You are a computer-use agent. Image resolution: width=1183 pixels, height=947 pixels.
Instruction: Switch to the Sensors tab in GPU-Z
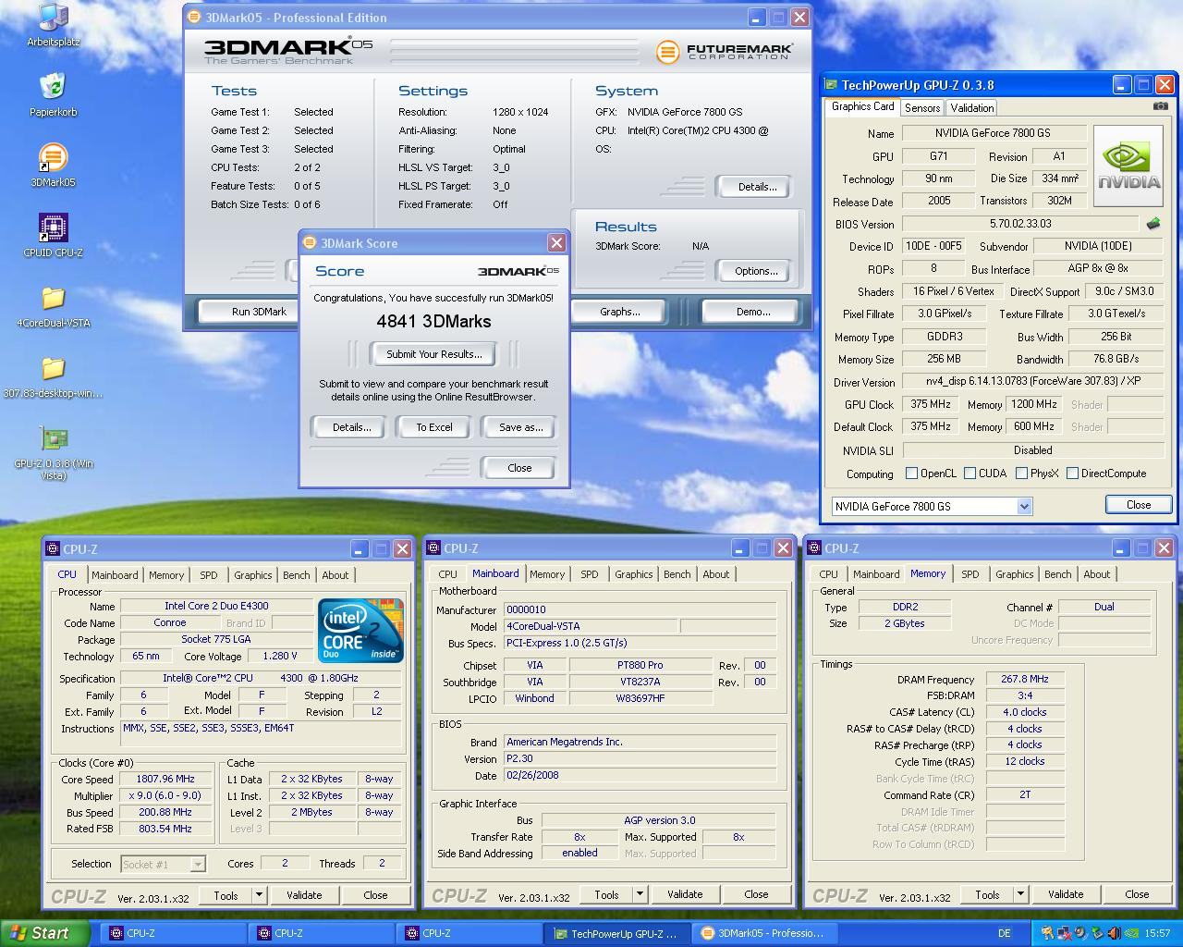coord(922,108)
